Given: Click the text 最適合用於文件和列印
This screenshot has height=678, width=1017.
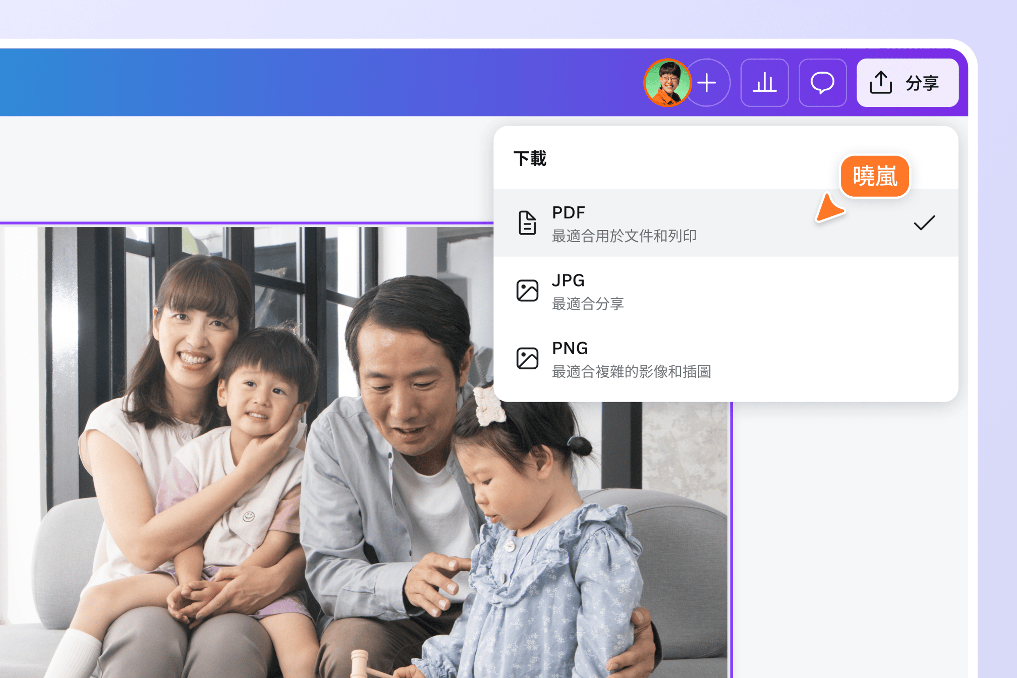Looking at the screenshot, I should [624, 236].
